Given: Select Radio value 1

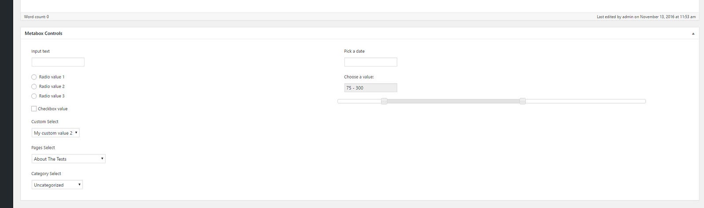Looking at the screenshot, I should click(34, 77).
